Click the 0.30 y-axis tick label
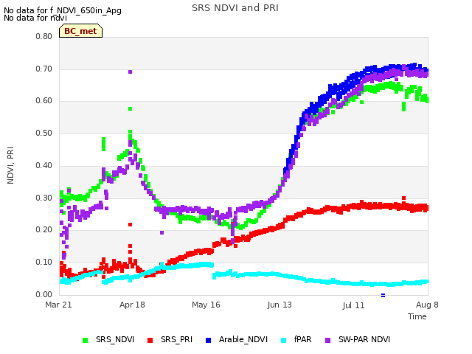Viewport: 472px width, 354px height. (x=44, y=198)
